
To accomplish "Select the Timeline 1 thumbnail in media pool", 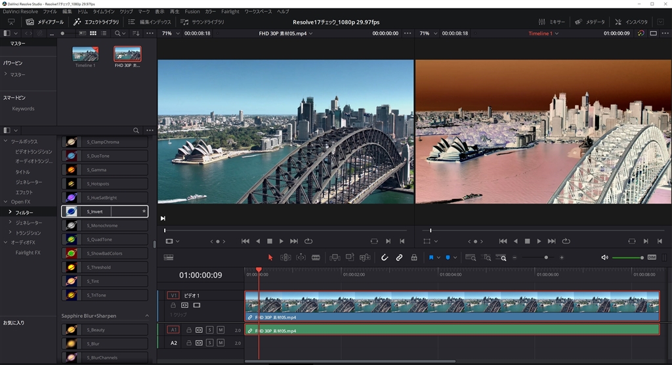I will pyautogui.click(x=85, y=54).
